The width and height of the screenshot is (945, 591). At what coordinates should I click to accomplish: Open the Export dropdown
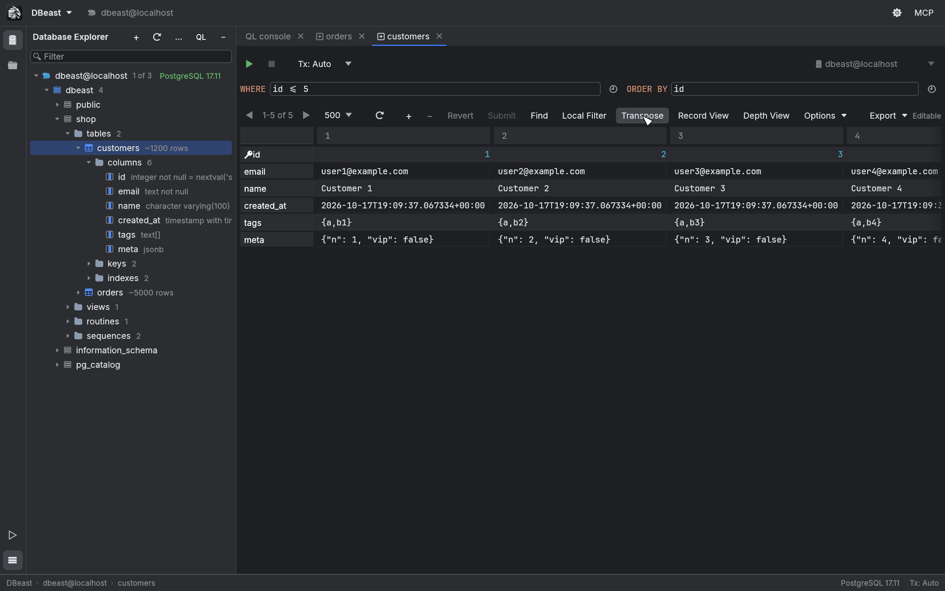click(x=888, y=116)
